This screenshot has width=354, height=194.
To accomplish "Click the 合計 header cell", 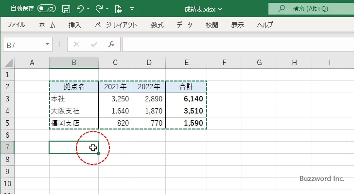I will point(186,87).
